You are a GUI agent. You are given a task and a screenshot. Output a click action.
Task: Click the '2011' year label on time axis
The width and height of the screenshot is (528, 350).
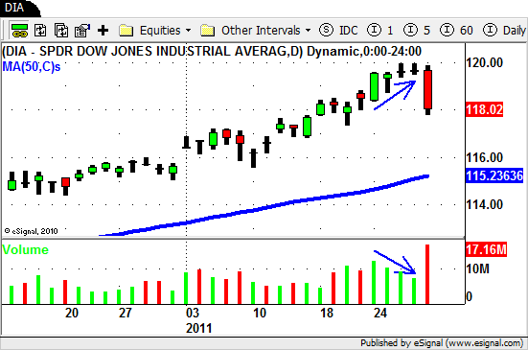(198, 328)
